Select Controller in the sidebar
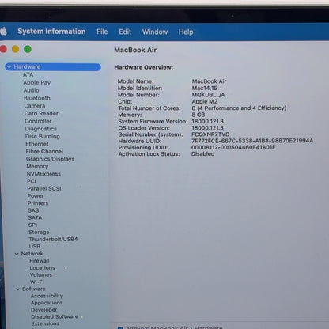This screenshot has height=329, width=329. point(38,121)
